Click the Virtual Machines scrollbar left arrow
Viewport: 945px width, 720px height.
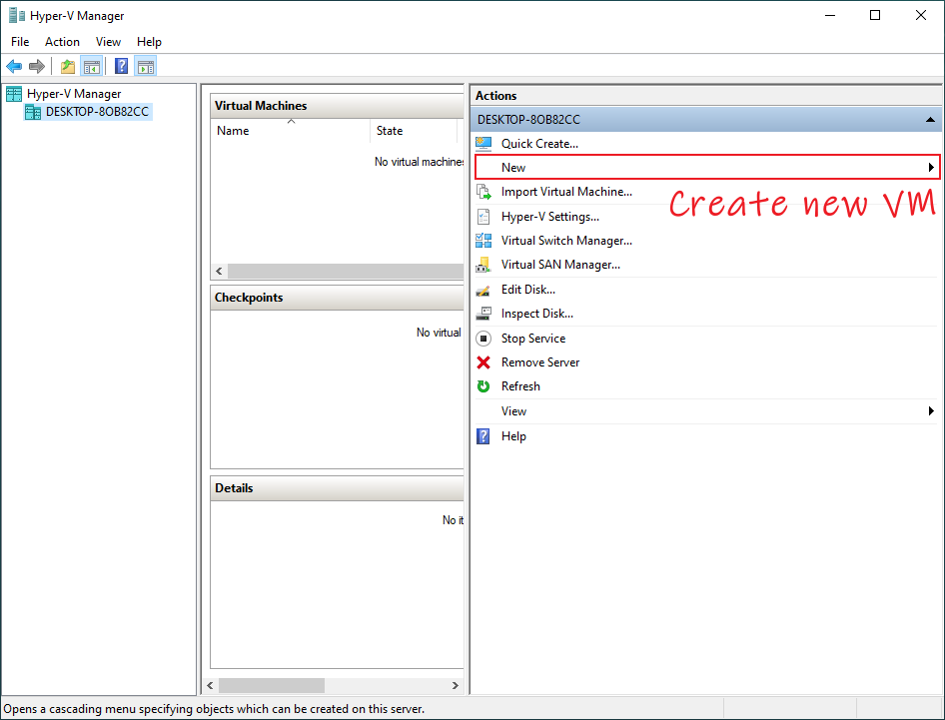tap(220, 272)
